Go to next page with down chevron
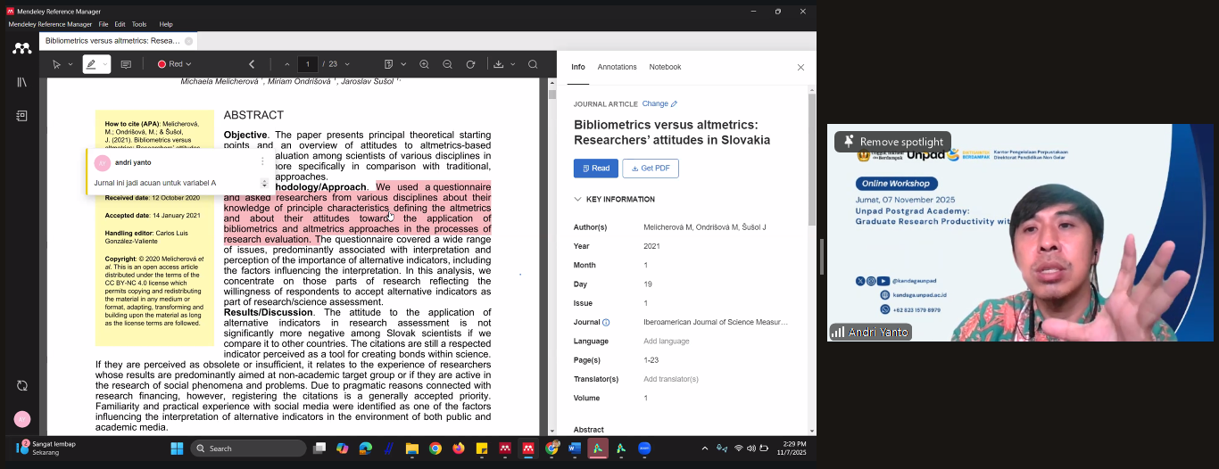Image resolution: width=1219 pixels, height=469 pixels. tap(347, 64)
